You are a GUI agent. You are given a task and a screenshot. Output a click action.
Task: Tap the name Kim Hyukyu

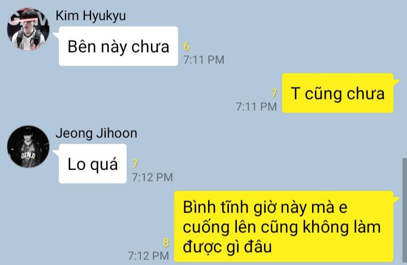[x=90, y=16]
